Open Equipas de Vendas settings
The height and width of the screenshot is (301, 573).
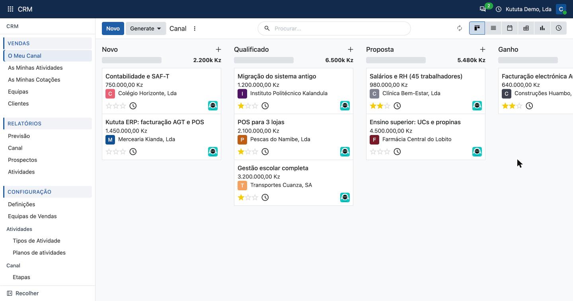coord(48,216)
